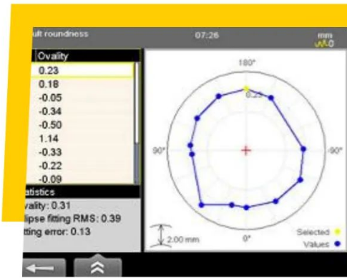Click the 07:26 clock display
347x278 pixels.
(207, 36)
